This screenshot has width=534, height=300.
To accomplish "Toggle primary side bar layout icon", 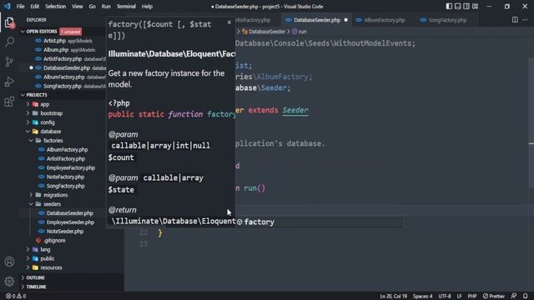I will click(x=449, y=7).
